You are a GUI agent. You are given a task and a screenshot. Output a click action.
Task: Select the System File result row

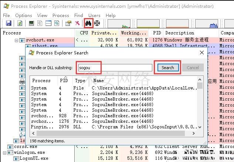coord(114,88)
